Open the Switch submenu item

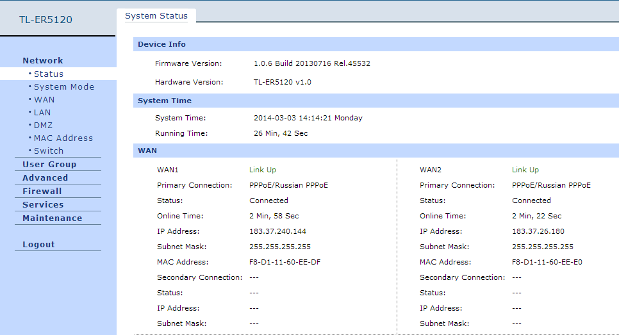[49, 151]
